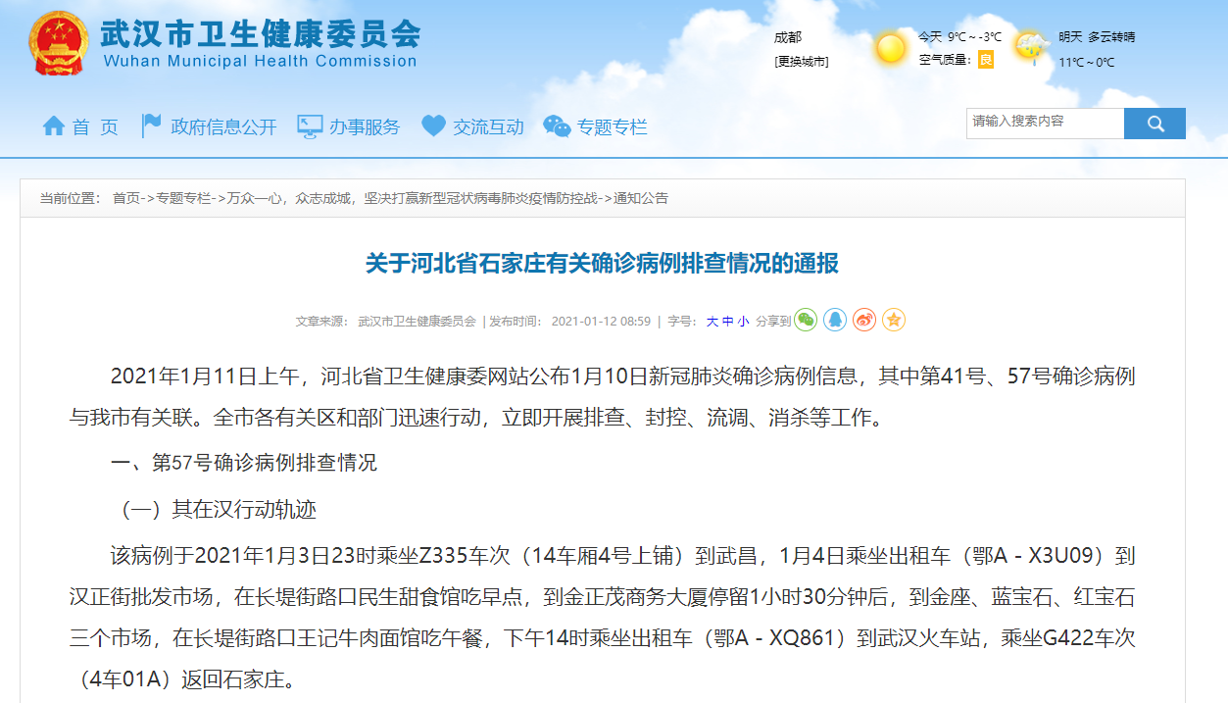Click tomorrow's cloudy weather icon
This screenshot has width=1228, height=703.
point(1031,48)
